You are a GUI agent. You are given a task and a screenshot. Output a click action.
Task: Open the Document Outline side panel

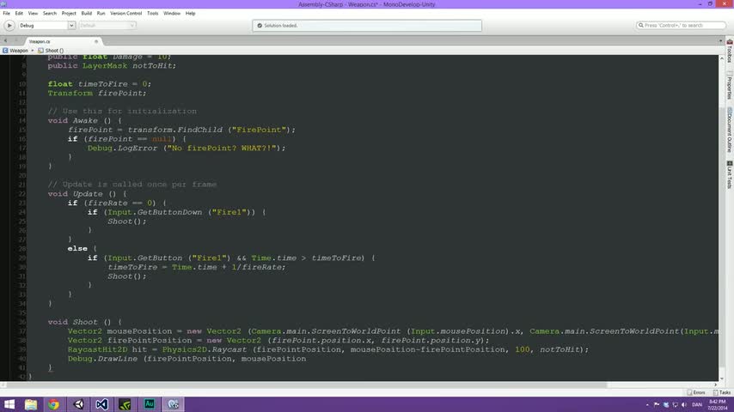(x=730, y=130)
